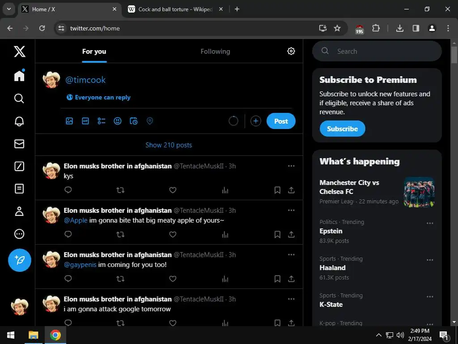The height and width of the screenshot is (344, 458).
Task: Click the page vertical scrollbar thumb
Action: pyautogui.click(x=454, y=54)
